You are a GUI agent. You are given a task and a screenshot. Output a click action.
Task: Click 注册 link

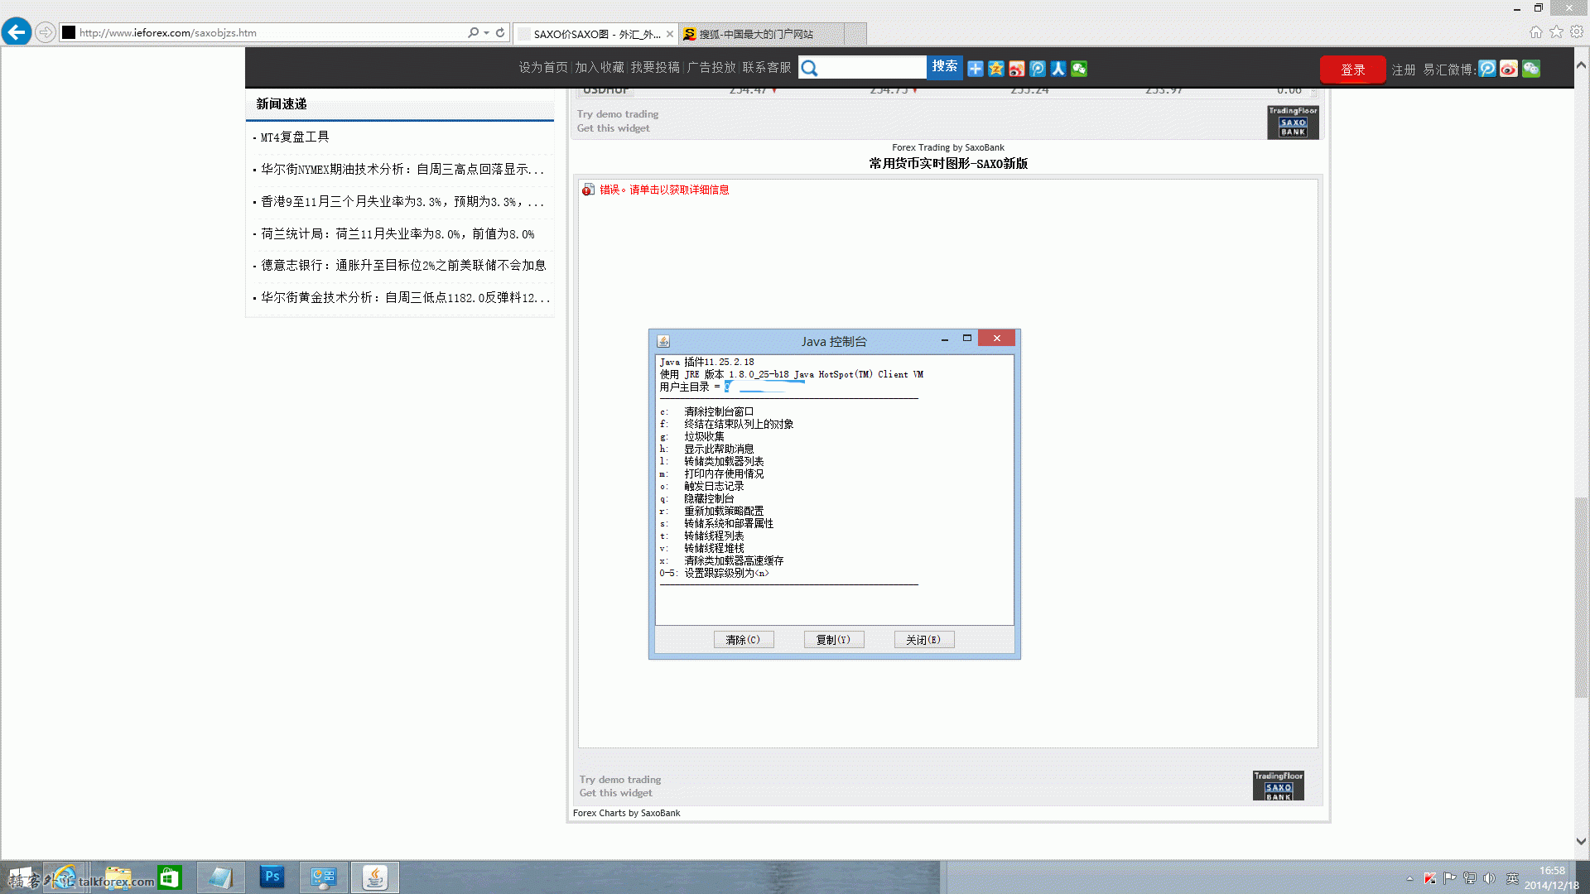tap(1404, 70)
